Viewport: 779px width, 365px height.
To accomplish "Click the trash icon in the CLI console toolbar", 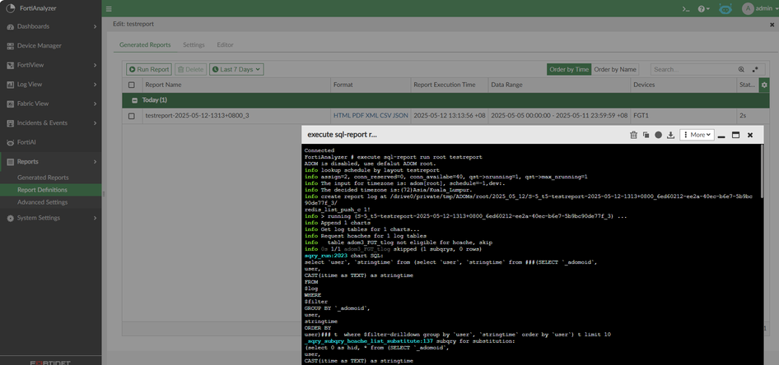I will coord(633,135).
